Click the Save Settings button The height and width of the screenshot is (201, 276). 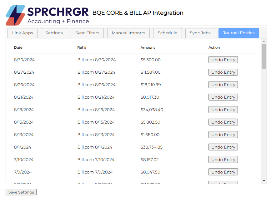pos(21,192)
